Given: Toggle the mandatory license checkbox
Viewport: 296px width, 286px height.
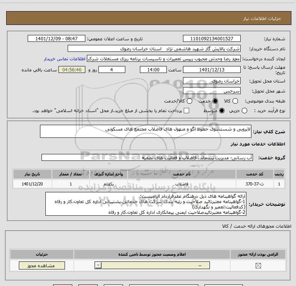Looking at the screenshot, I should coord(258,266).
